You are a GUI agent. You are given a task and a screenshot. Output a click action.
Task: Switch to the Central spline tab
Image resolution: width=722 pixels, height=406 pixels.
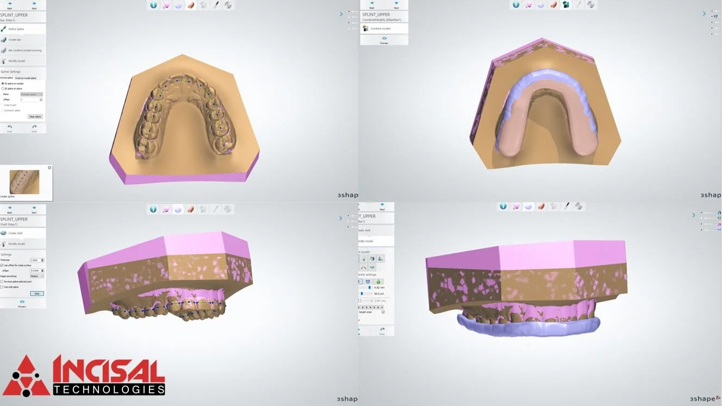tap(7, 78)
